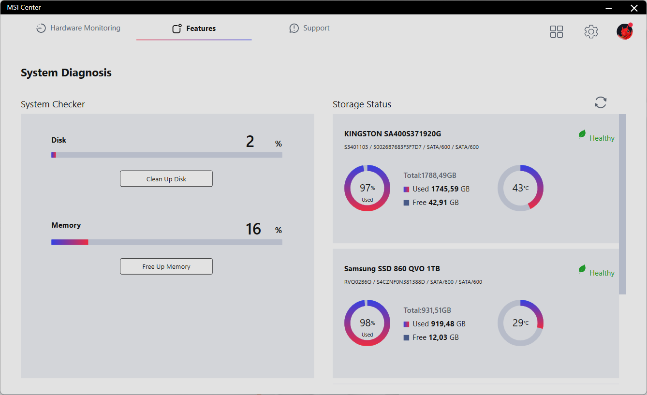
Task: Click the Memory label in System Checker
Action: 66,225
